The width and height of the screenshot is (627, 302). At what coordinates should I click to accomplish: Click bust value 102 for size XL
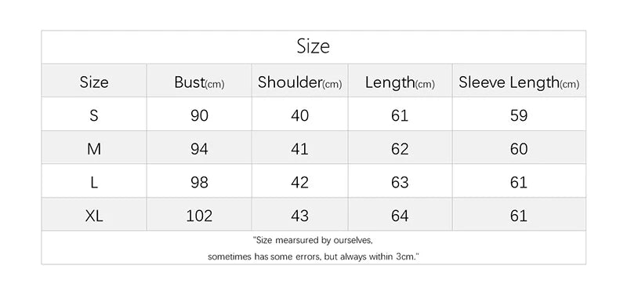click(199, 216)
